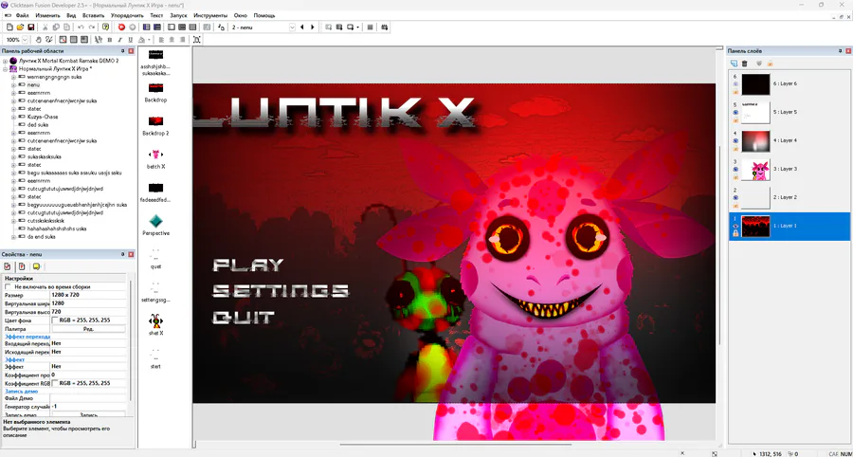Click the bold B formatting icon
Screen dimensions: 853x457
pyautogui.click(x=109, y=40)
